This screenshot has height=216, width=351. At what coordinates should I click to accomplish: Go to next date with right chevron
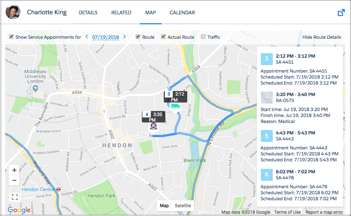[124, 37]
